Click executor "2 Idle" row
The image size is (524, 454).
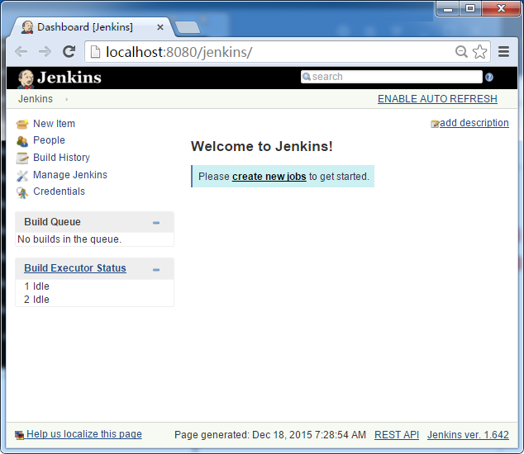36,300
